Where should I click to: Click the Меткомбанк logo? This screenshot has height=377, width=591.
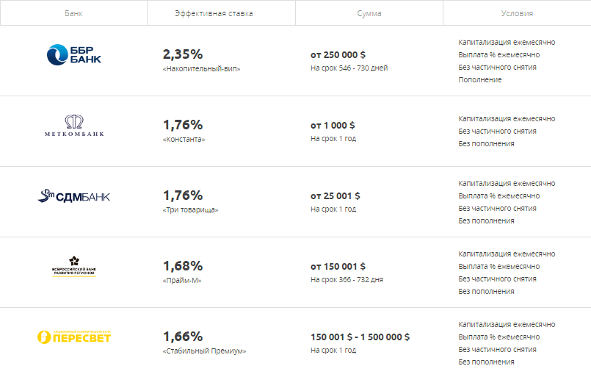pyautogui.click(x=74, y=125)
